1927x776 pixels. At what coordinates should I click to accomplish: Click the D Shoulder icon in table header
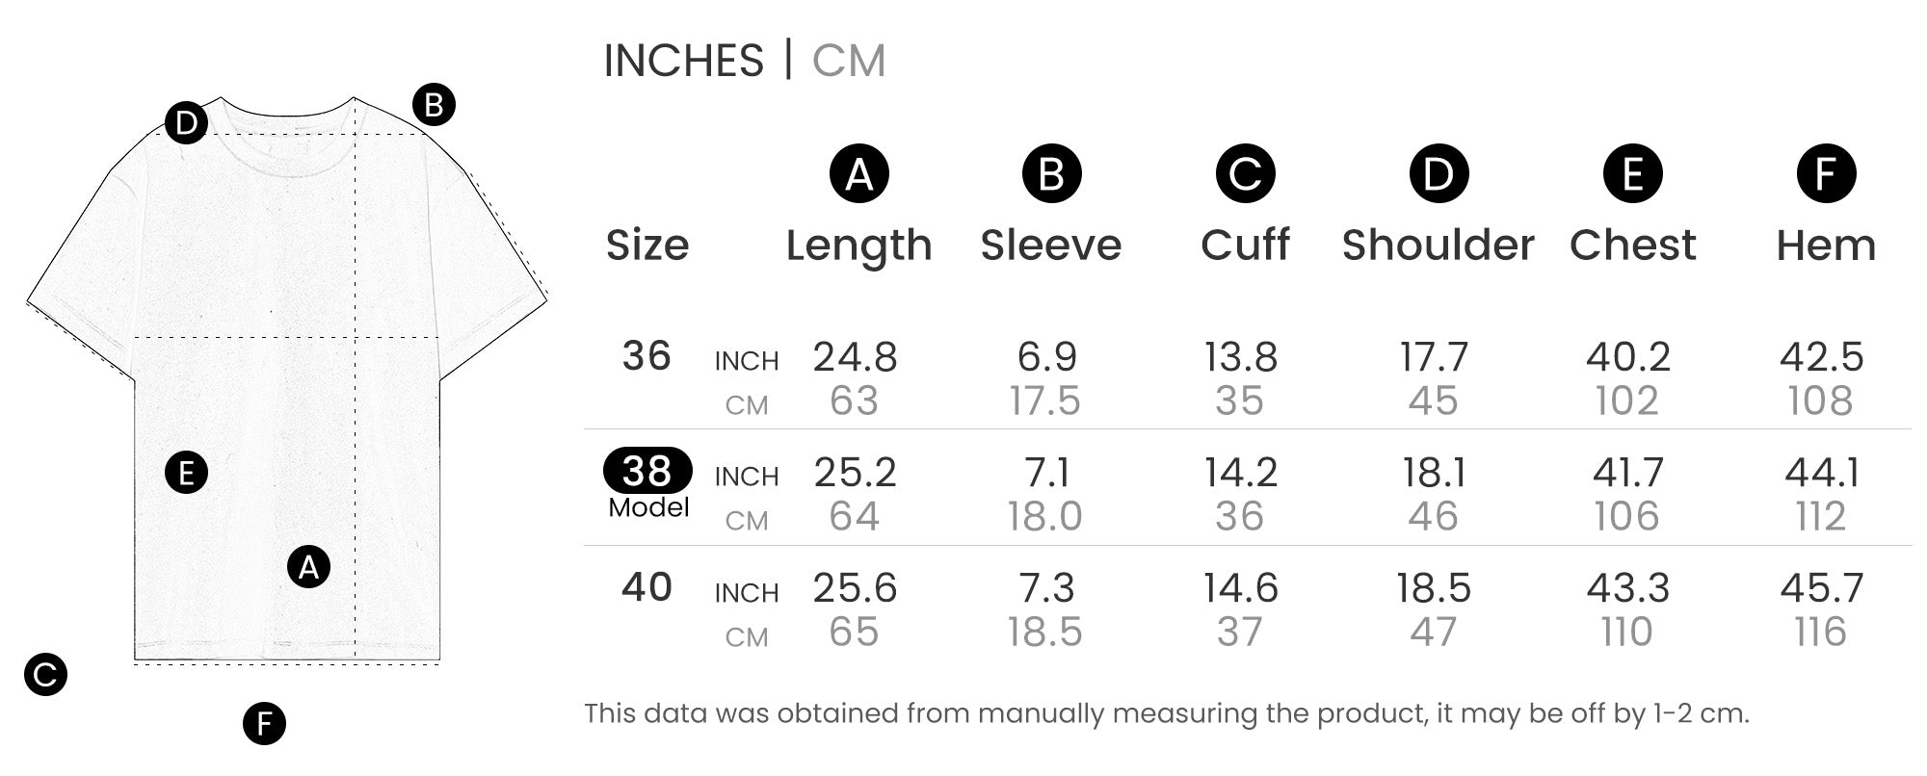pos(1439,174)
